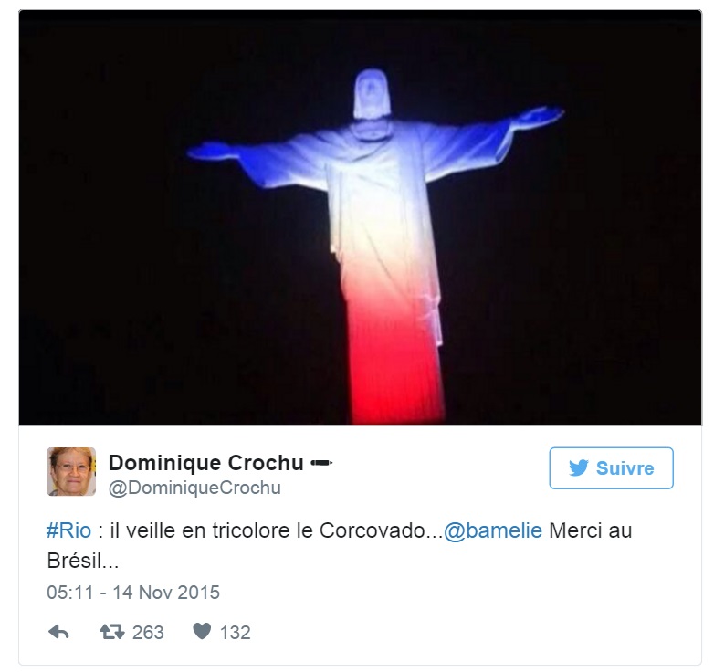Click the pen emoji beside Dominique Crochu
This screenshot has width=714, height=672.
[x=321, y=463]
